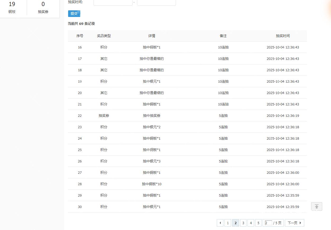331x230 pixels.
Task: Select the 抽中铜板*10 record in row 28
Action: [x=152, y=184]
